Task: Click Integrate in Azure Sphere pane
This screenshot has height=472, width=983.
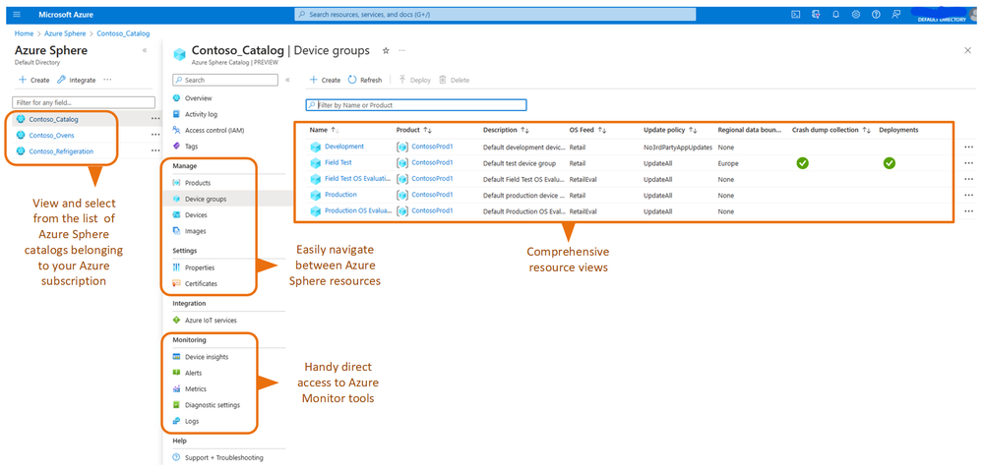Action: 77,81
